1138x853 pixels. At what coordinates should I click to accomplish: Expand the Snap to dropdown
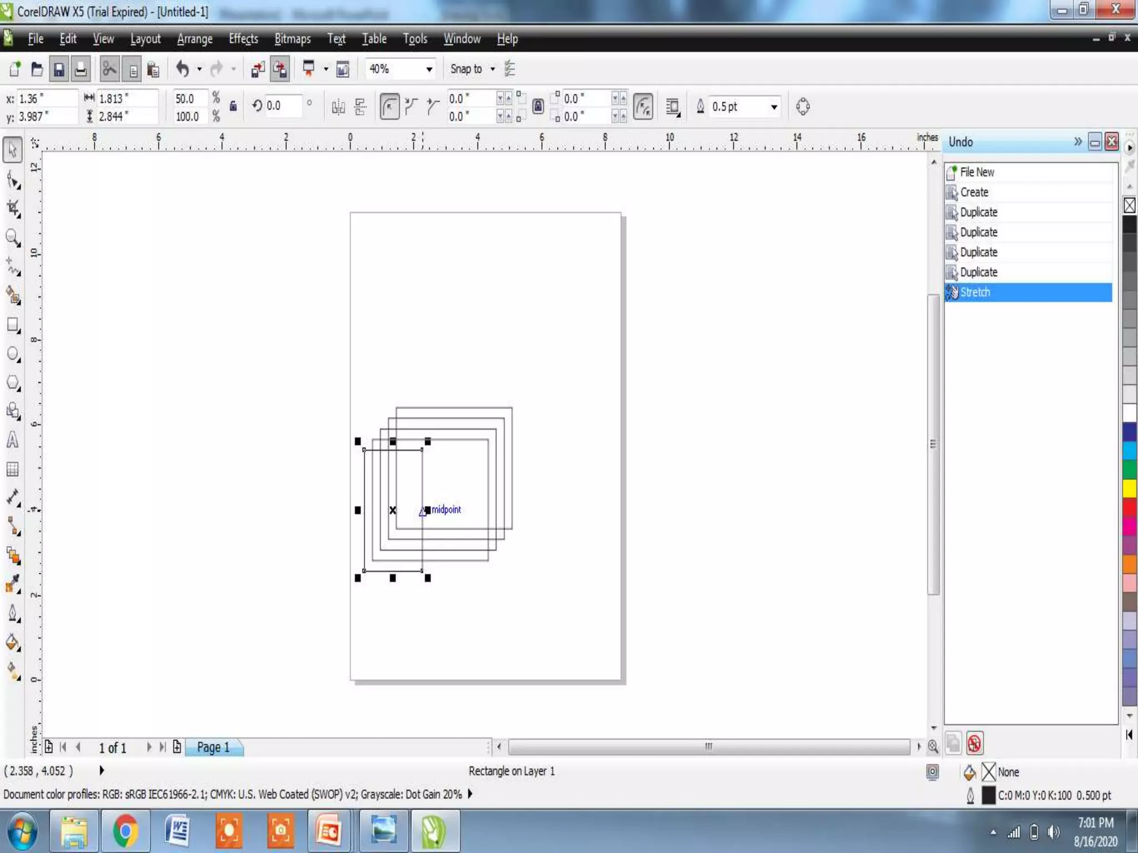492,69
